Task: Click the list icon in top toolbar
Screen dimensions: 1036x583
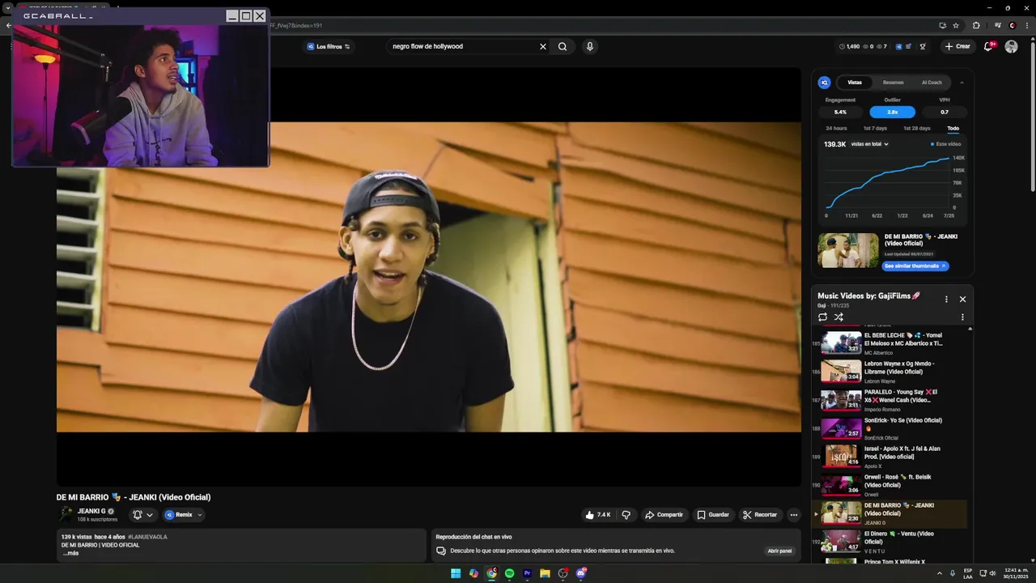Action: coord(909,46)
